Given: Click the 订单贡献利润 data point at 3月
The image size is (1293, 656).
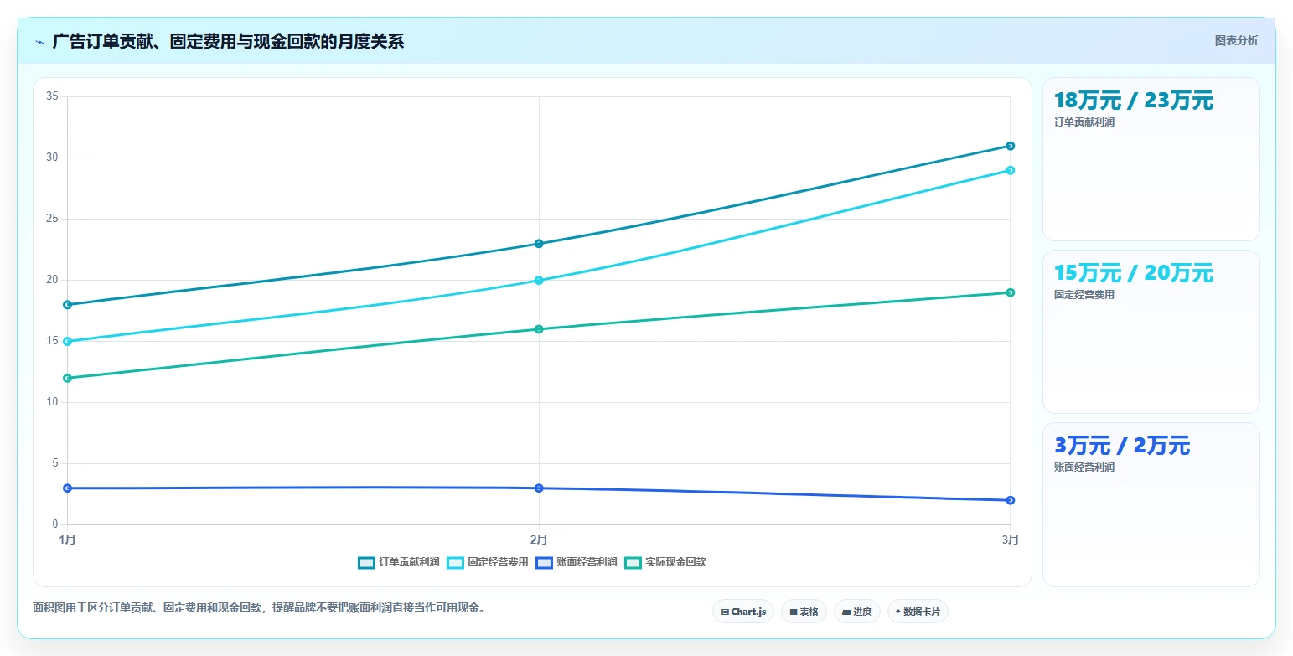Looking at the screenshot, I should 1010,146.
